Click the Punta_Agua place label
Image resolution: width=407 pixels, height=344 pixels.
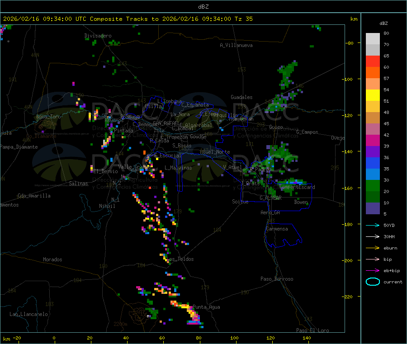pyautogui.click(x=206, y=307)
